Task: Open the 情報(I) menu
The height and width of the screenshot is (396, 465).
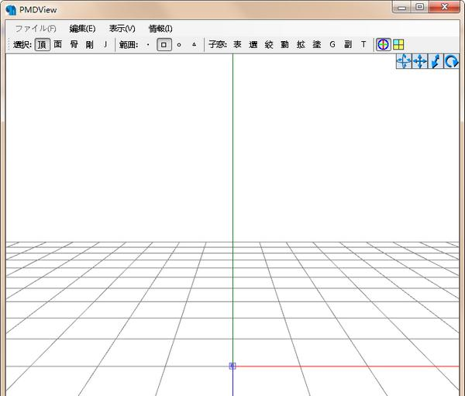Action: point(160,29)
